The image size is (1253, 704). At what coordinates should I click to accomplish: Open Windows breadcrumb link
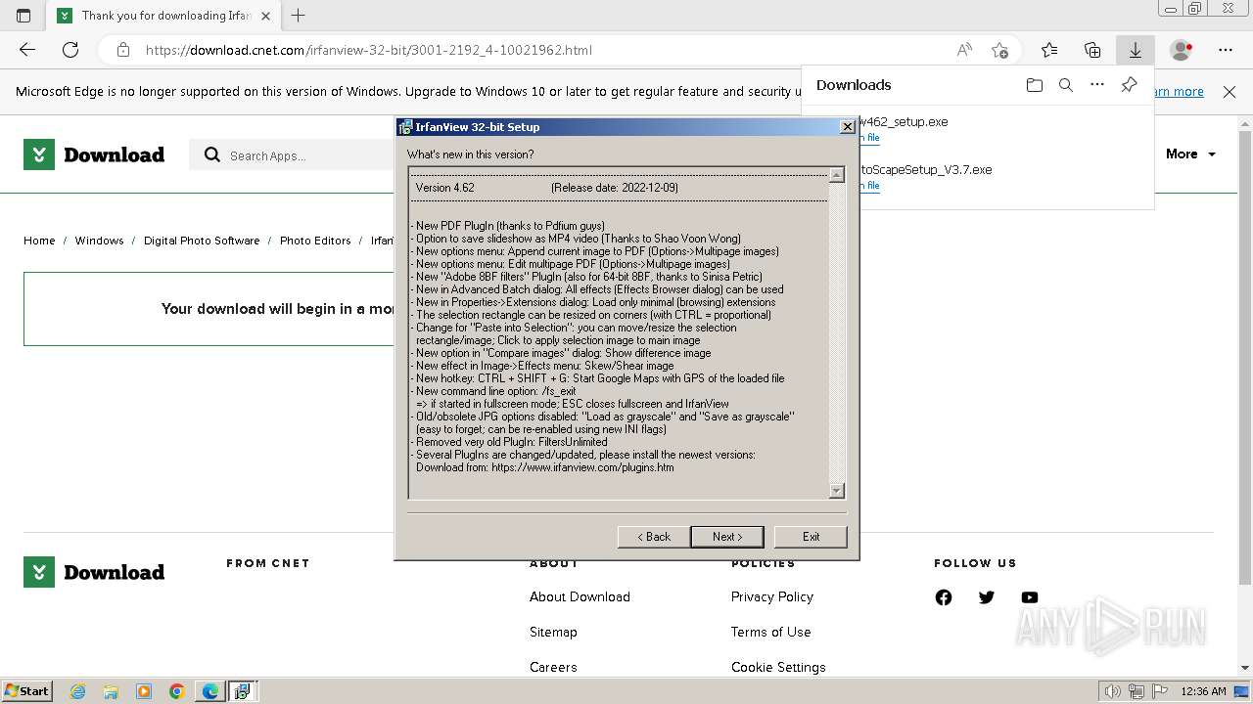99,241
